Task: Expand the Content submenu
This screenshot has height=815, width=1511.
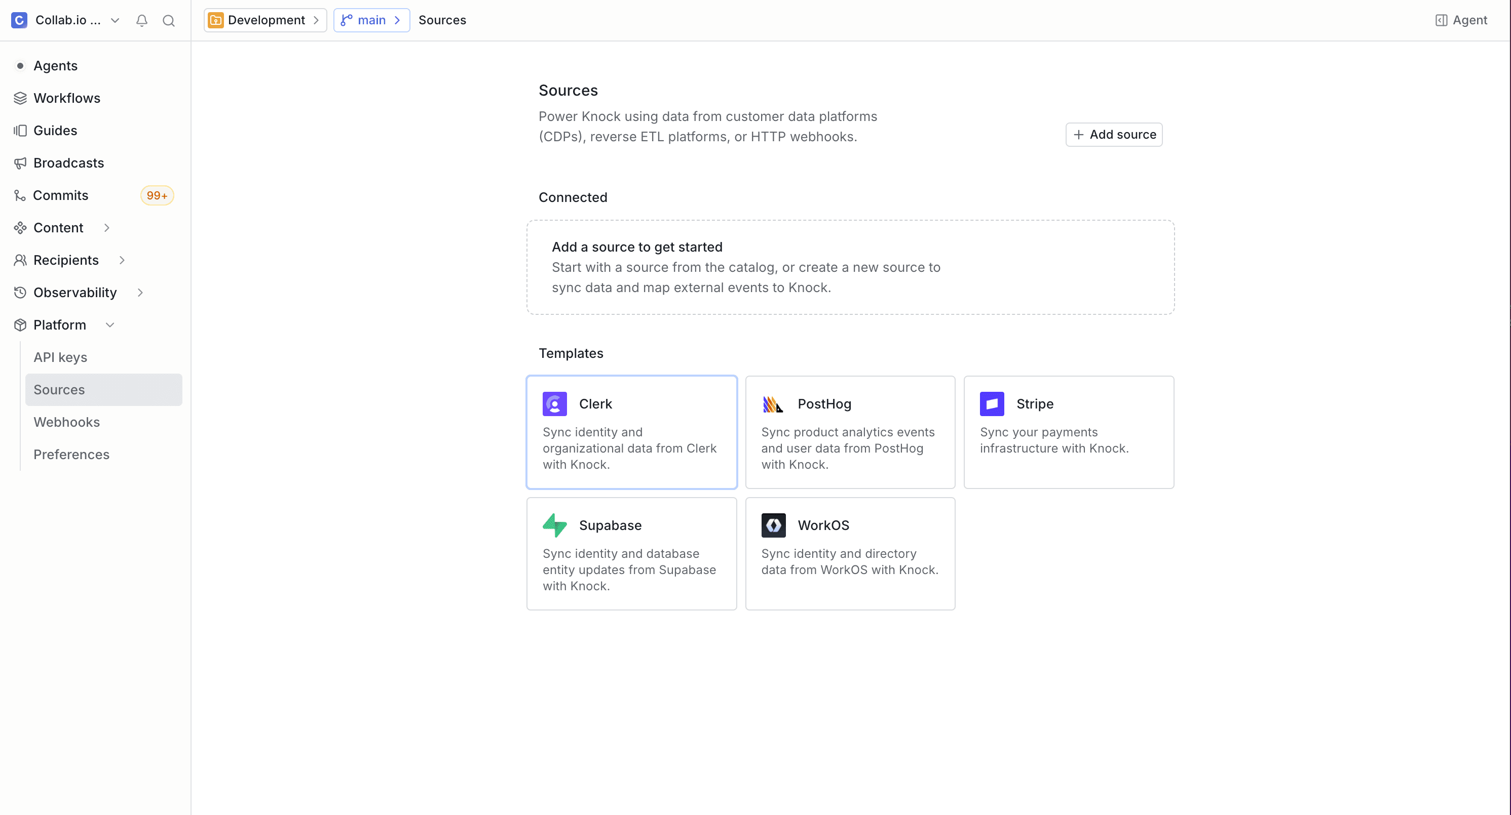Action: pyautogui.click(x=107, y=228)
